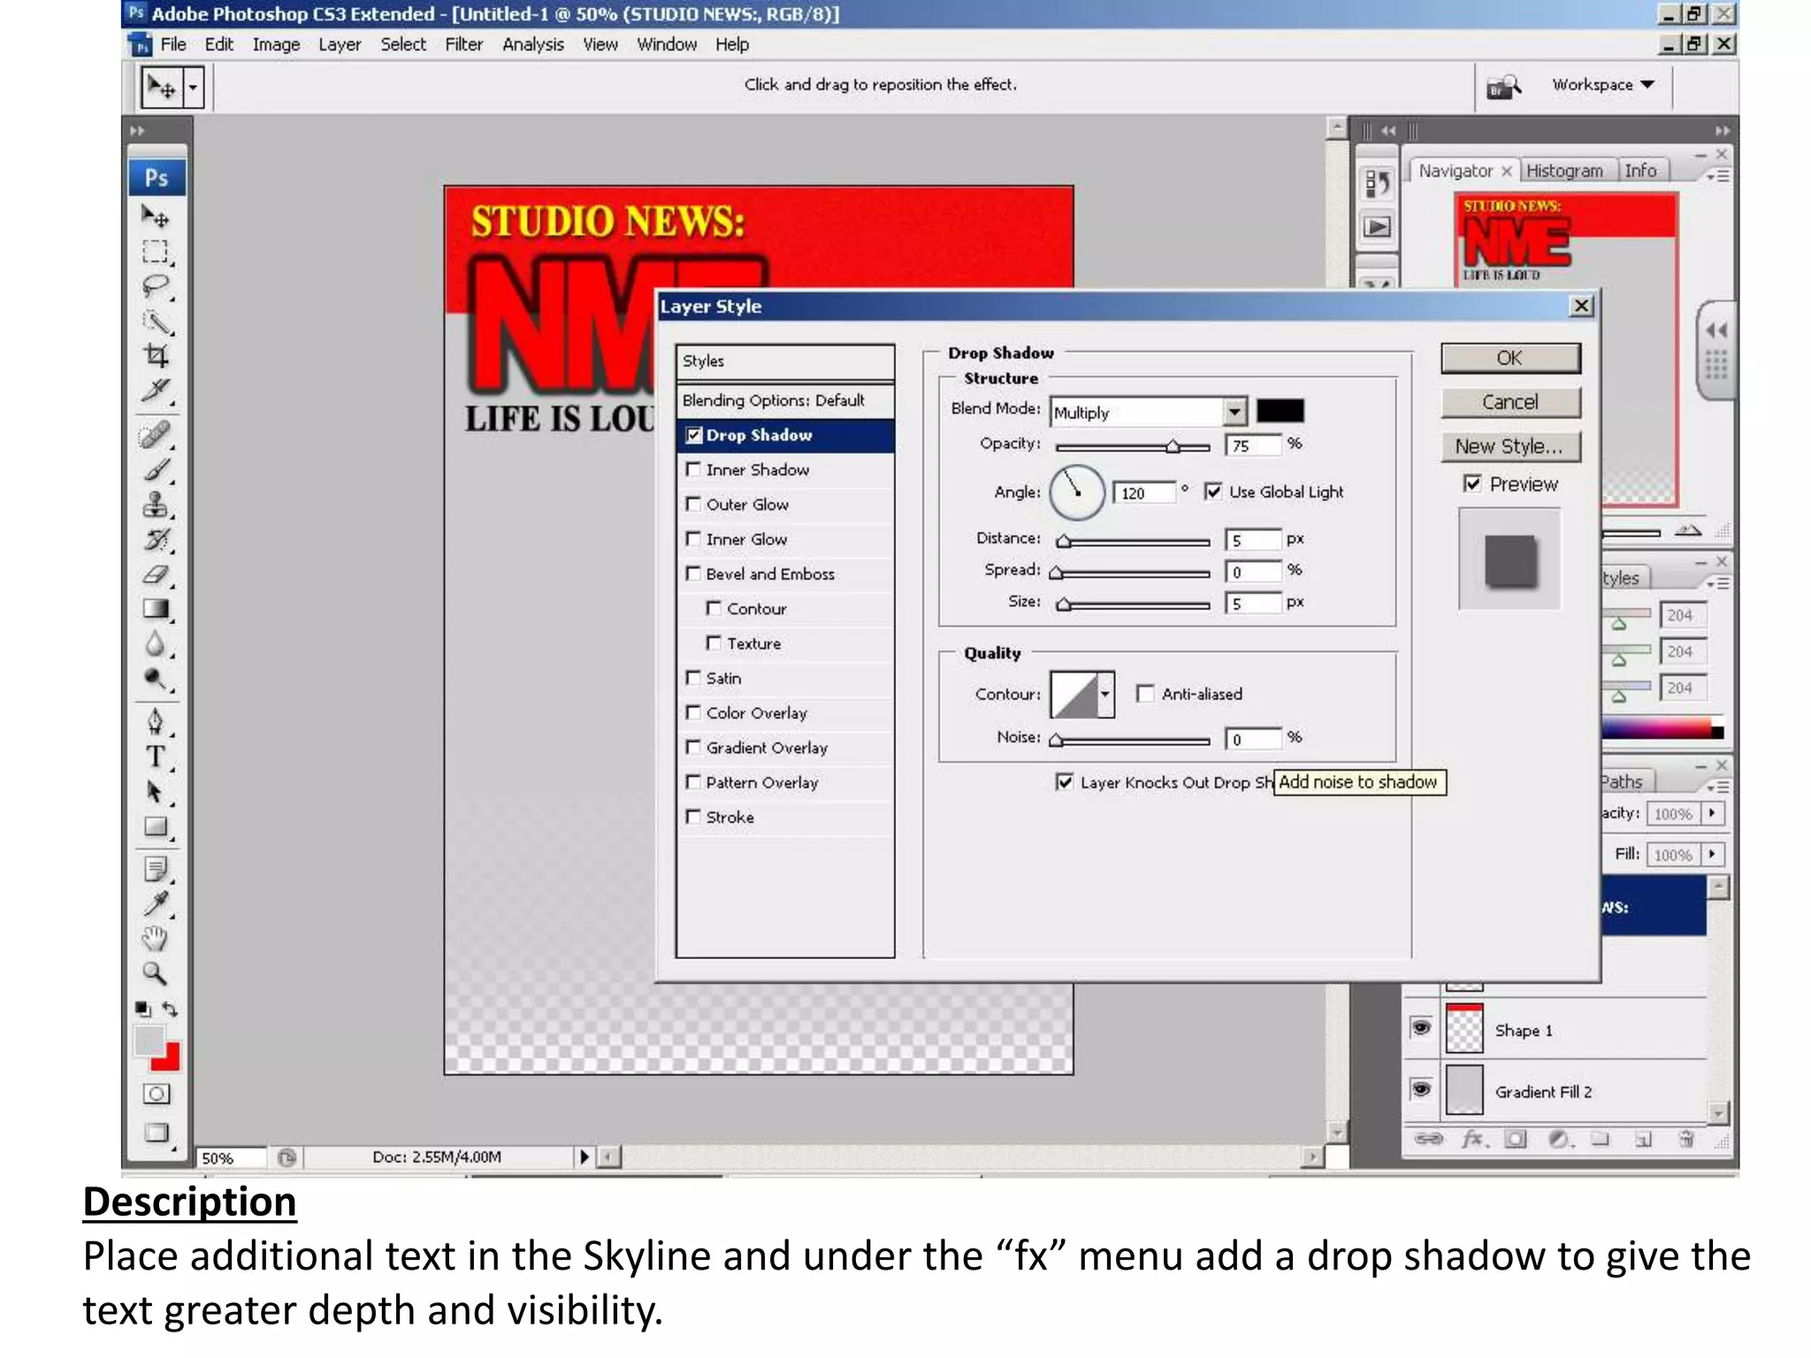Click the shadow color black swatch

point(1280,410)
